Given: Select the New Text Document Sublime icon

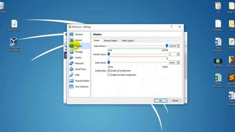Looking at the screenshot, I should (x=231, y=81).
